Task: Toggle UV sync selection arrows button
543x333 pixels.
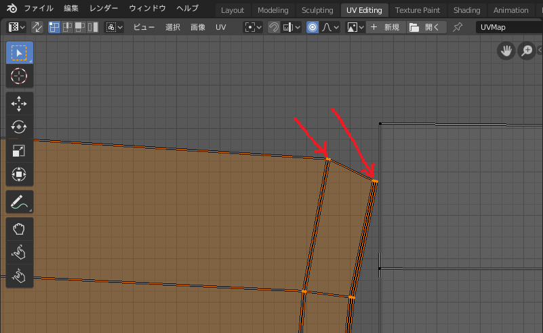Action: tap(37, 27)
